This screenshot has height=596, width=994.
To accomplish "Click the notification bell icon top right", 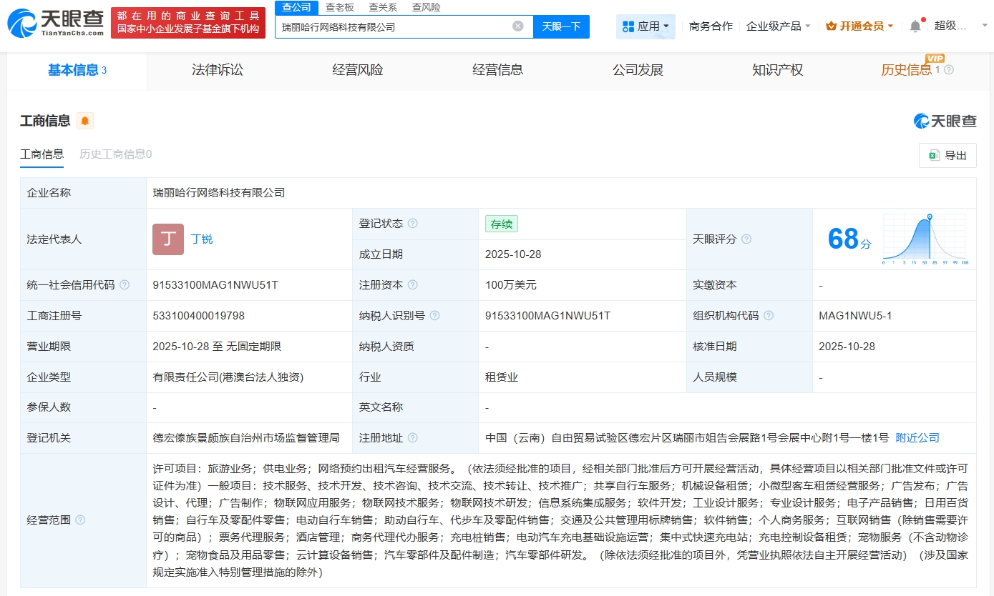I will click(x=915, y=24).
